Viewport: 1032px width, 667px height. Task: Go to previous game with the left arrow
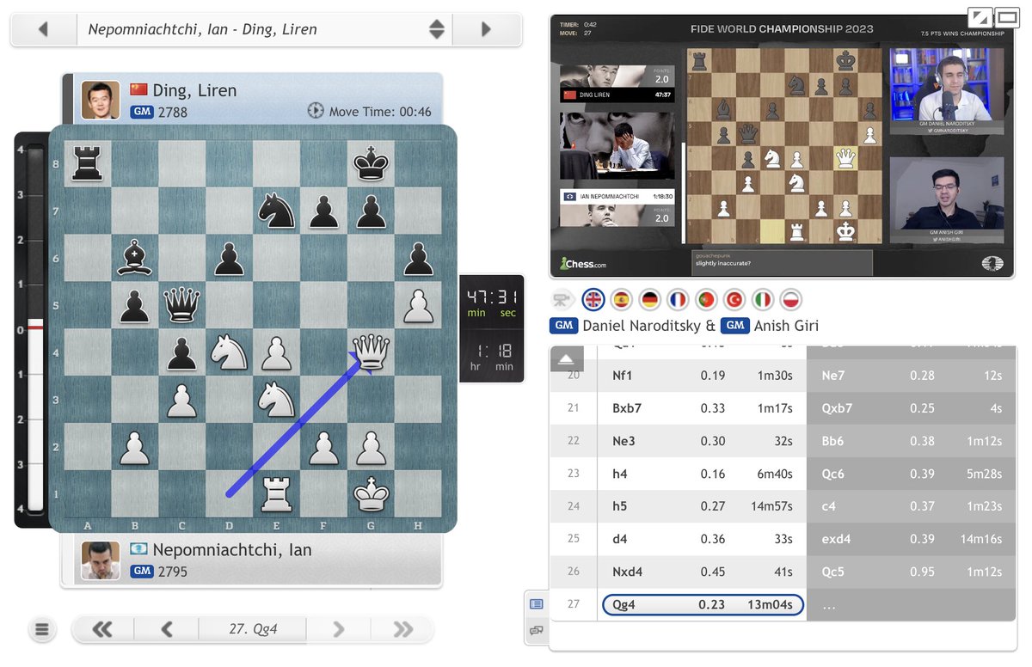43,28
